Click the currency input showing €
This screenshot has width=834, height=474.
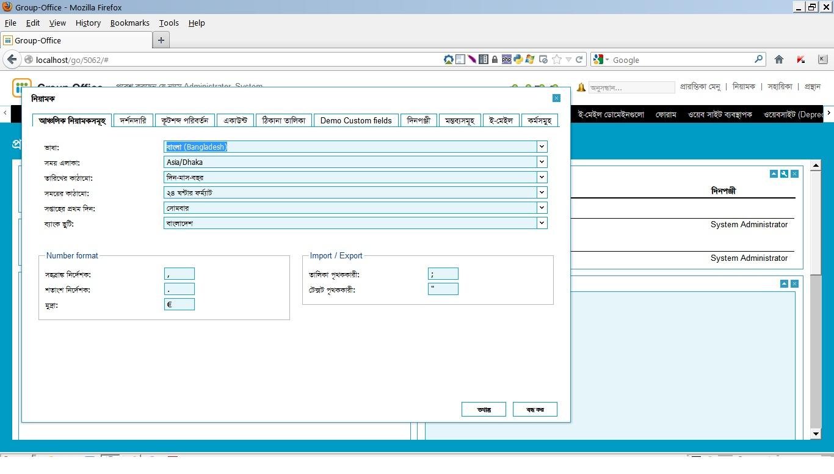tap(179, 304)
